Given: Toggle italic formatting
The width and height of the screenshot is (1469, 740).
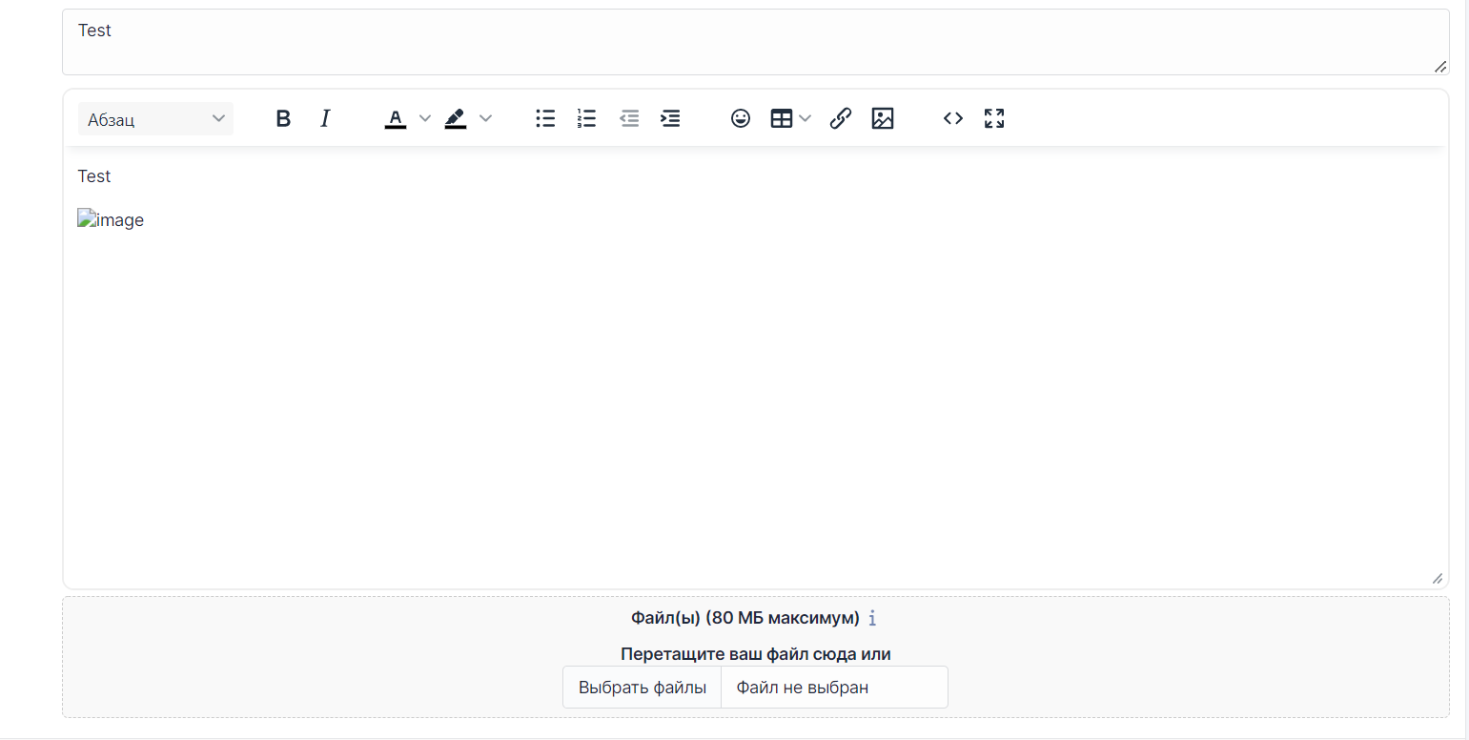Looking at the screenshot, I should (324, 118).
